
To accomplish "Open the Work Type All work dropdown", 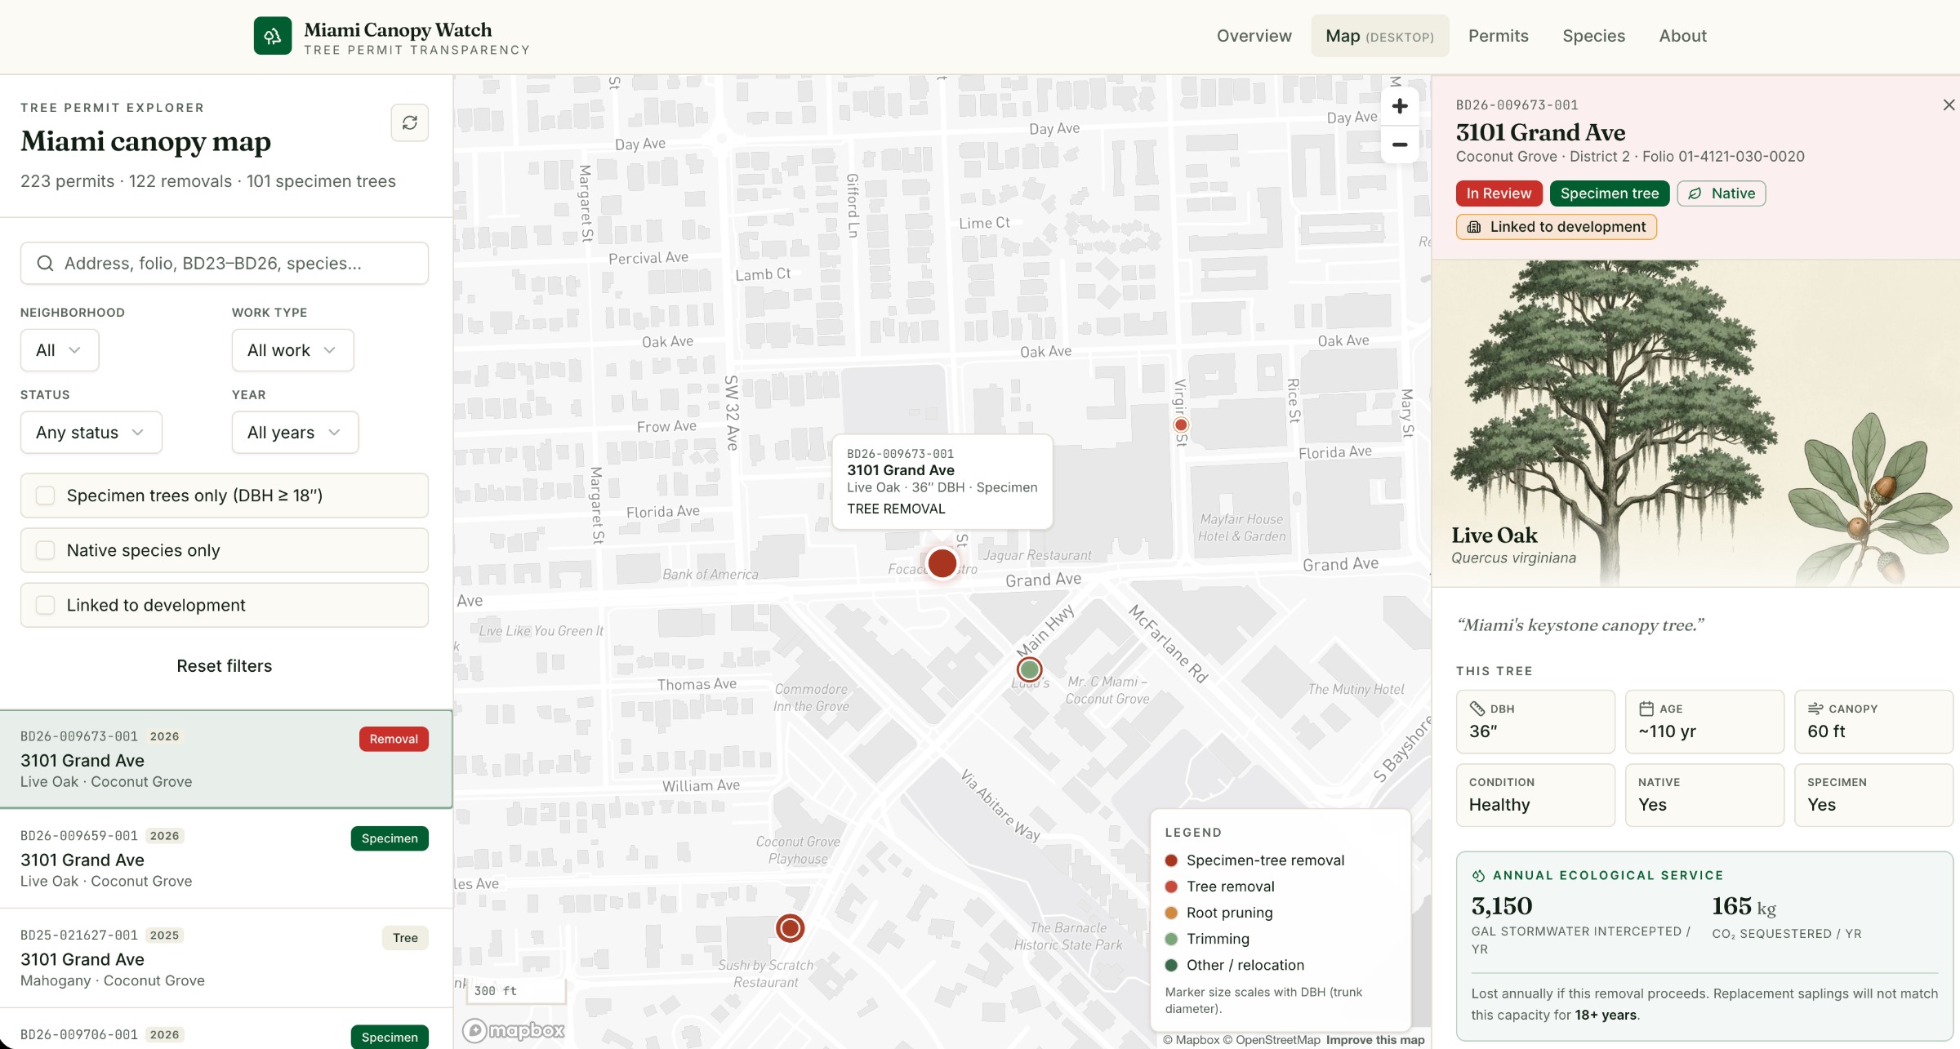I will 292,350.
